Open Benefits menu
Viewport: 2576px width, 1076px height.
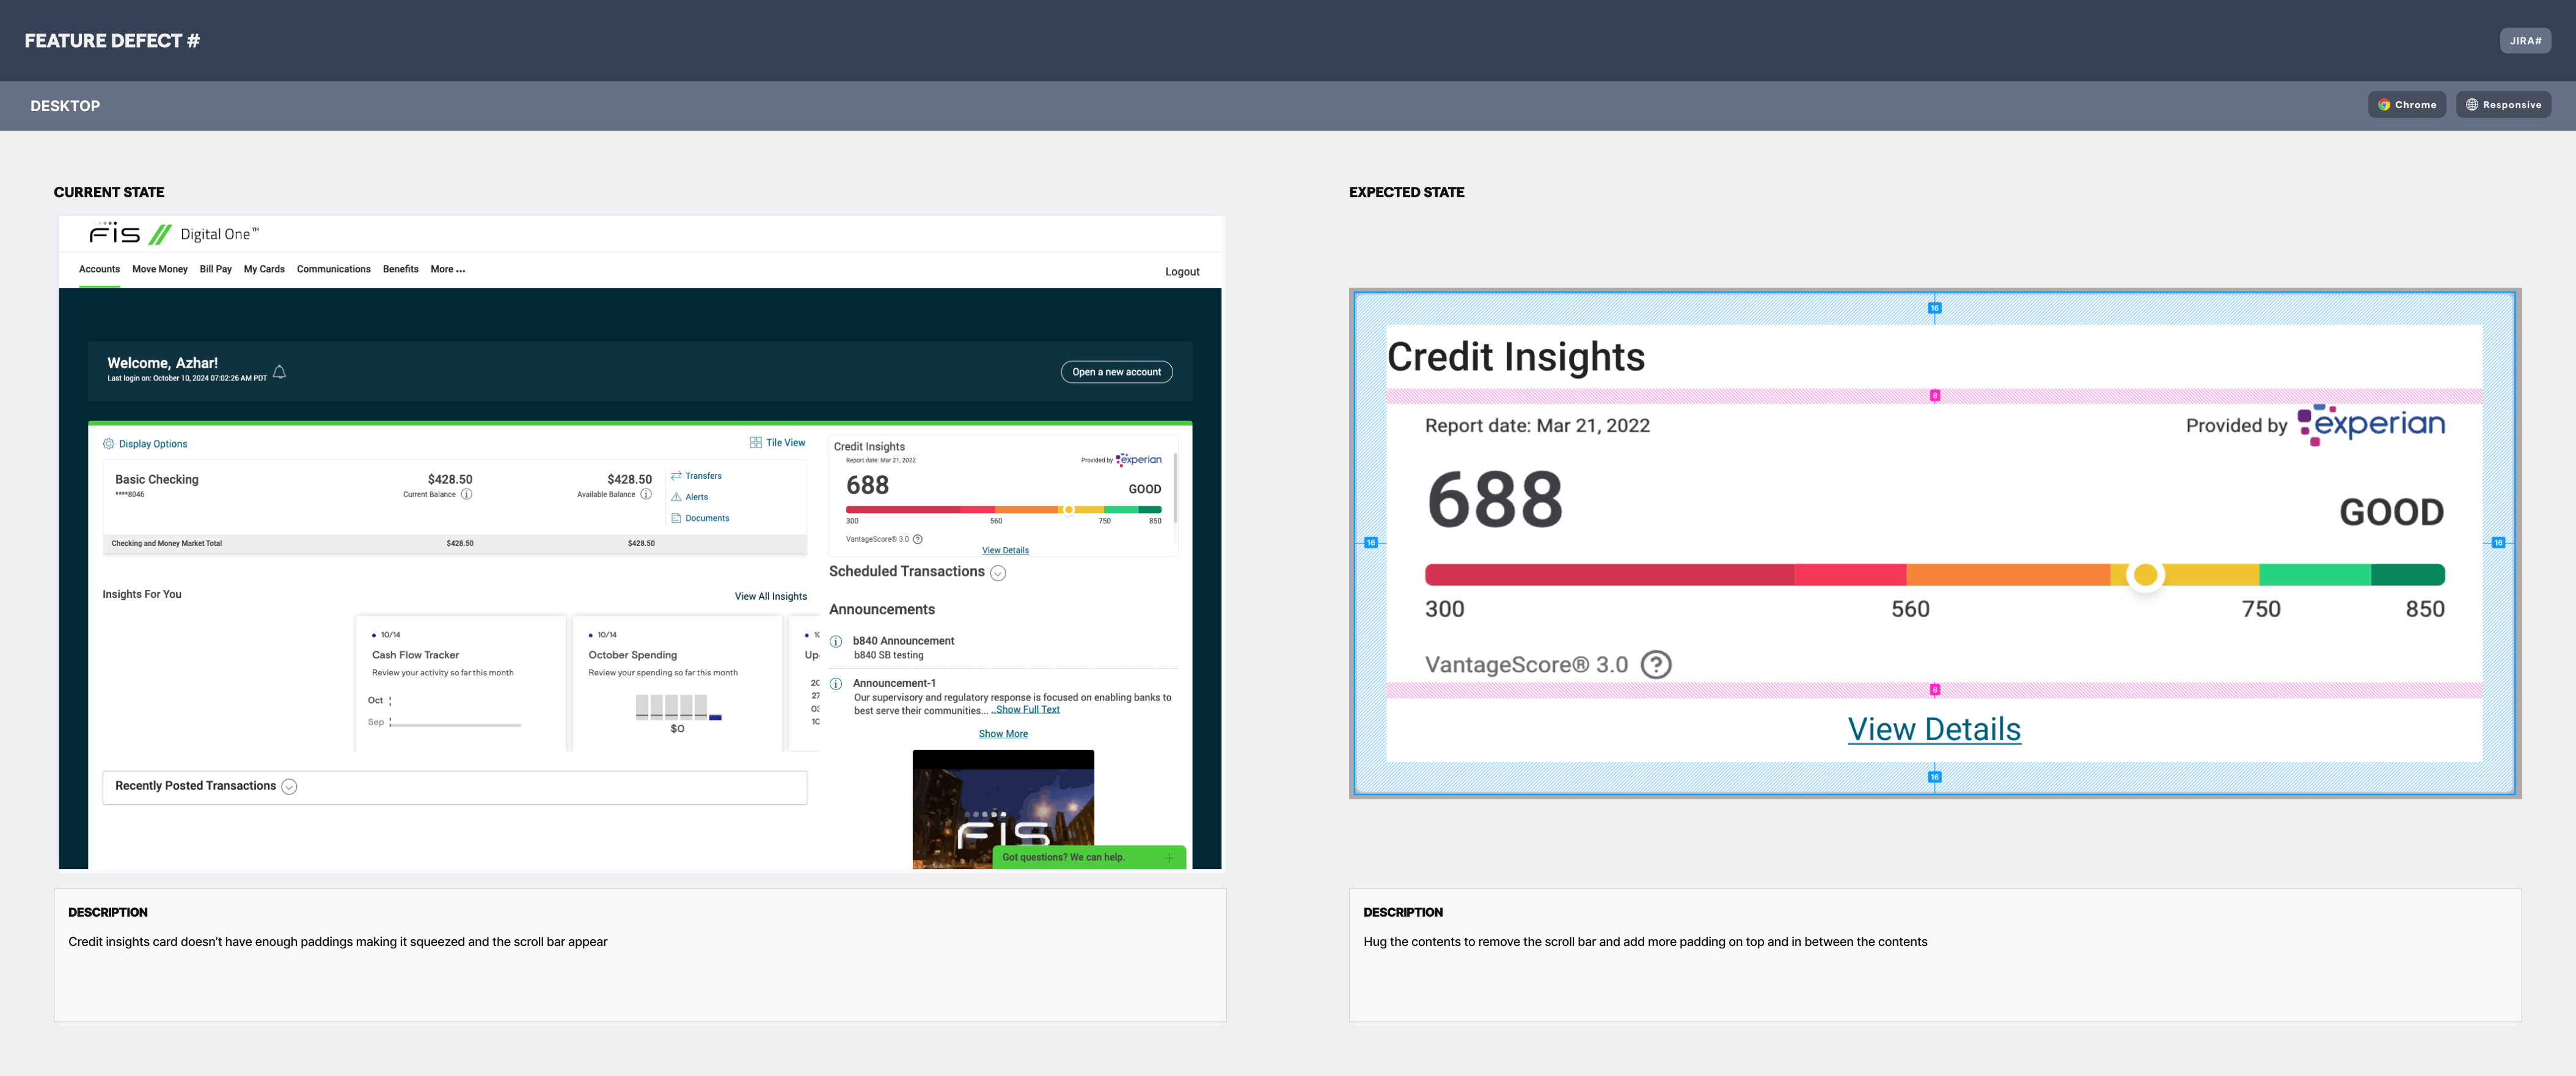tap(400, 269)
